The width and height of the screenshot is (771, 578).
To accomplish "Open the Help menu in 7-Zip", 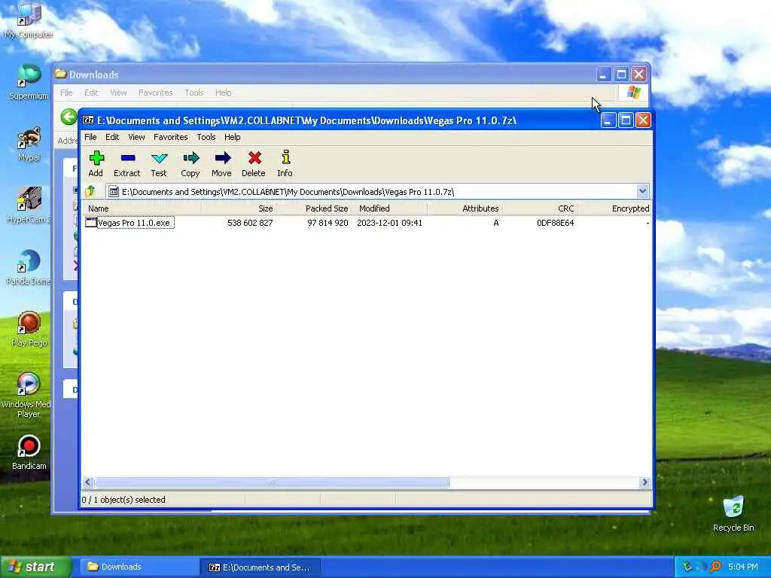I will 232,137.
